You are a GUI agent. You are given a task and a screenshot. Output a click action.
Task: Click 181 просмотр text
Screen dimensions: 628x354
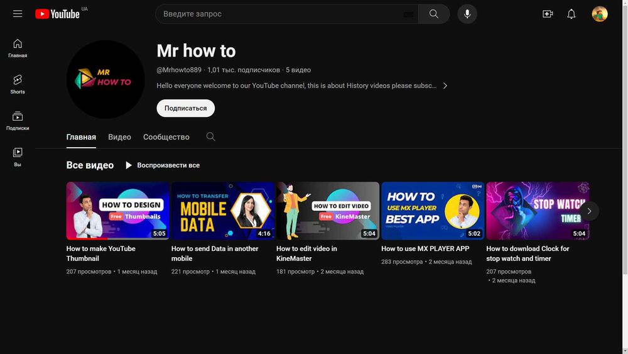click(x=295, y=272)
